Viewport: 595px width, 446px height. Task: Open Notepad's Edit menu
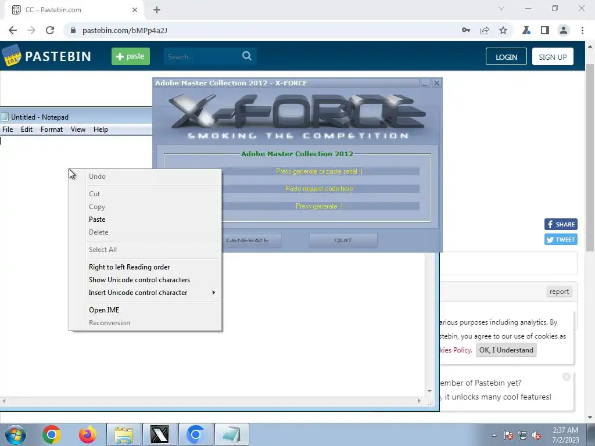(x=27, y=130)
